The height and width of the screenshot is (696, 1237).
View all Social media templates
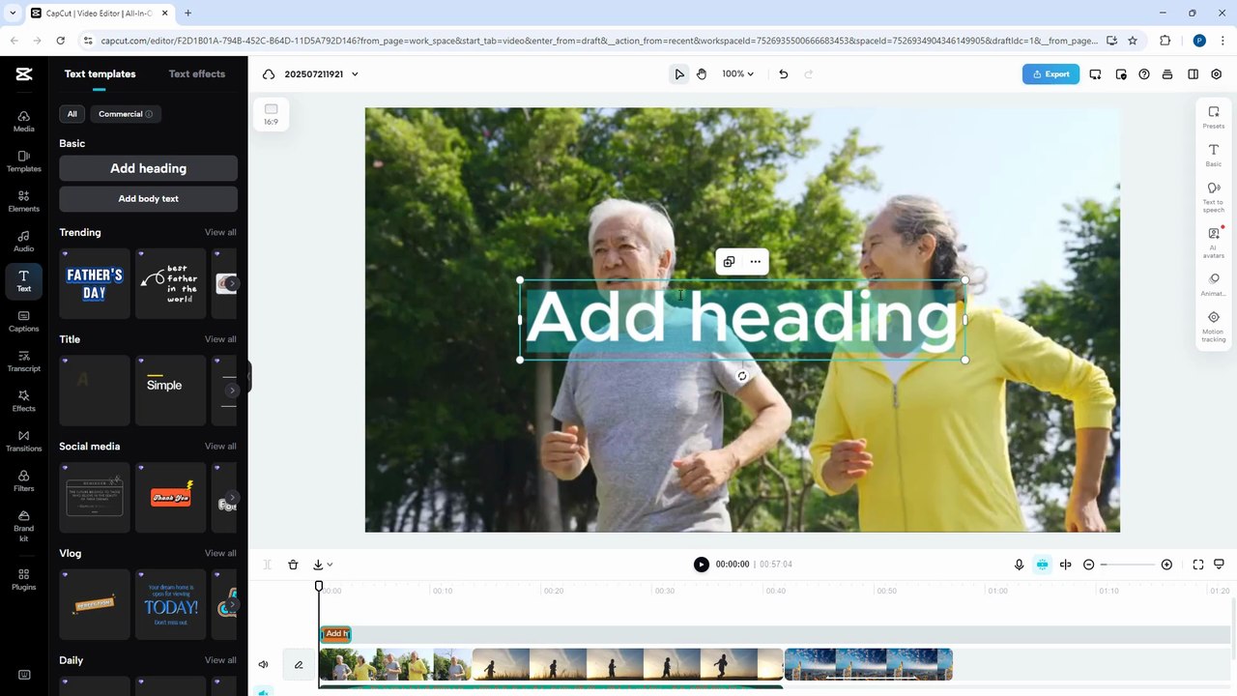click(x=220, y=447)
